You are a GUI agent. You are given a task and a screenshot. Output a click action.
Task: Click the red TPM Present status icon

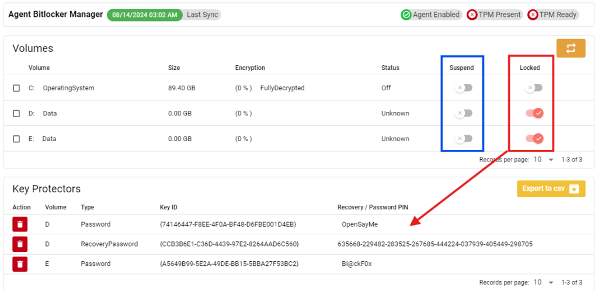click(x=472, y=15)
